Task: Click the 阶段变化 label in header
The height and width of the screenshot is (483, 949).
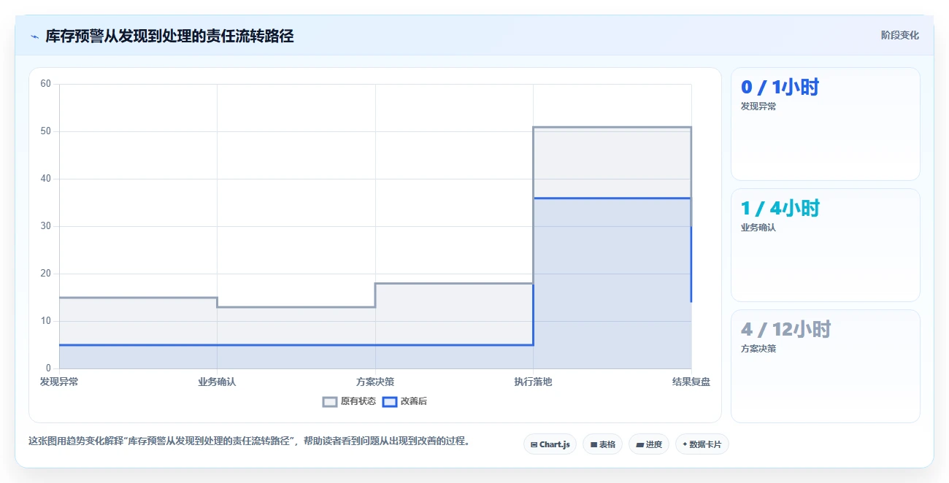Action: (x=900, y=35)
